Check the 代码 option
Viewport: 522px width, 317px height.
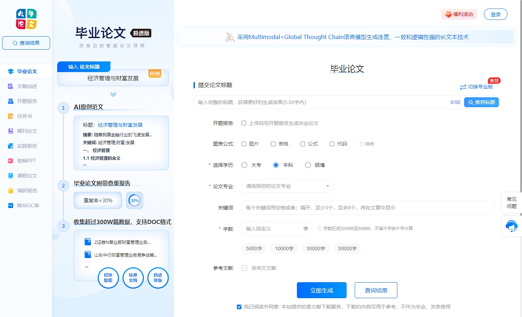pyautogui.click(x=332, y=144)
